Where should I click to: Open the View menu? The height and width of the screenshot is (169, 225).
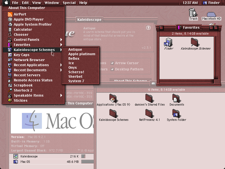(37, 3)
